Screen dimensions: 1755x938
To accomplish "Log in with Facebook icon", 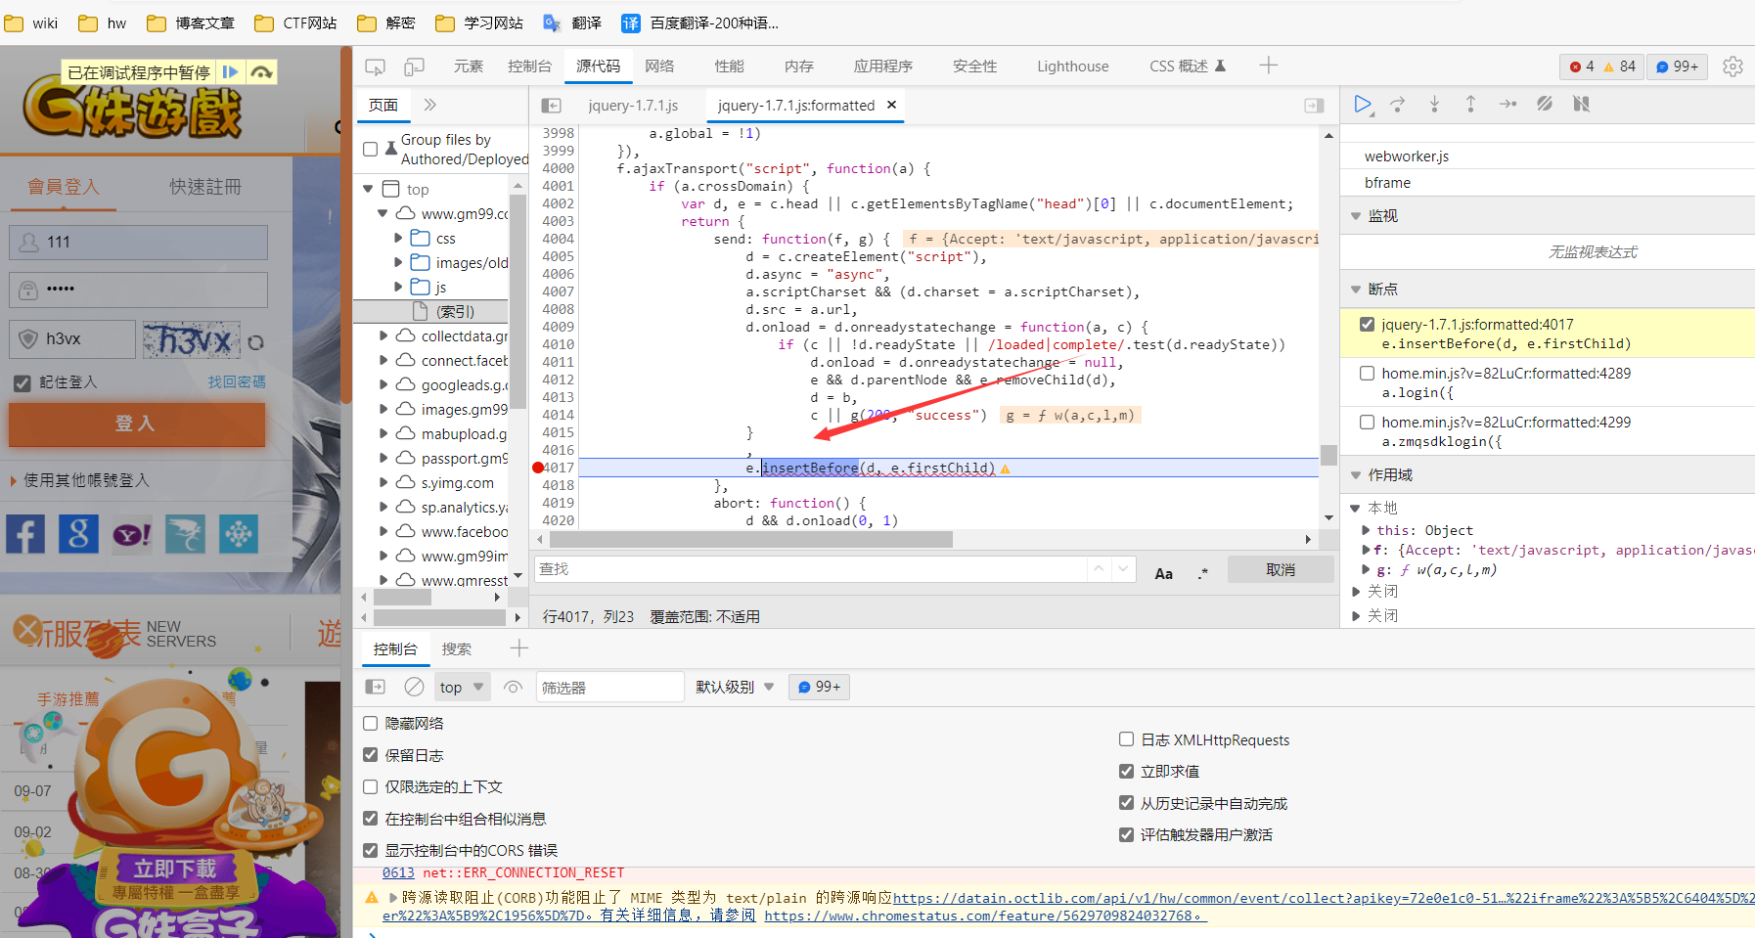I will (25, 534).
